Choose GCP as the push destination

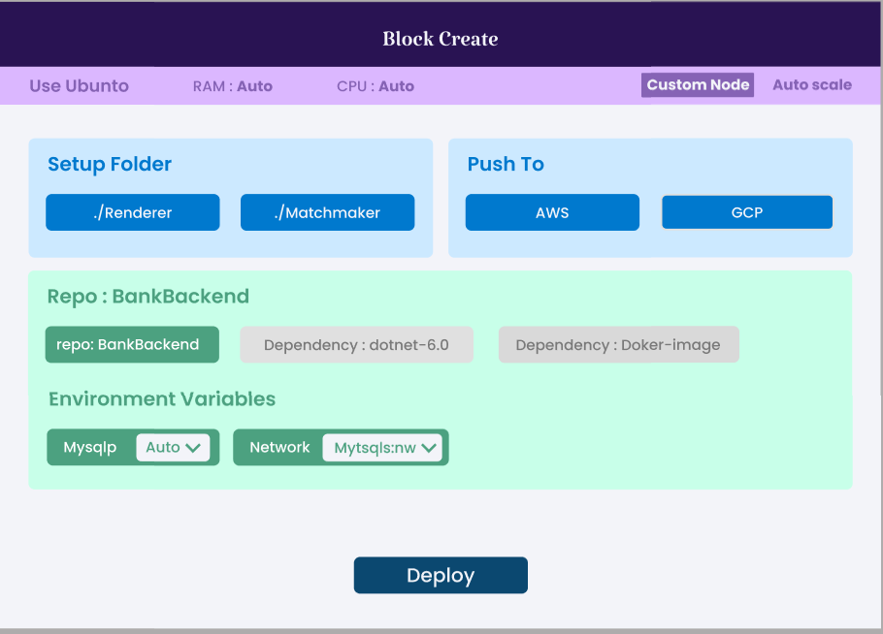[x=746, y=211]
